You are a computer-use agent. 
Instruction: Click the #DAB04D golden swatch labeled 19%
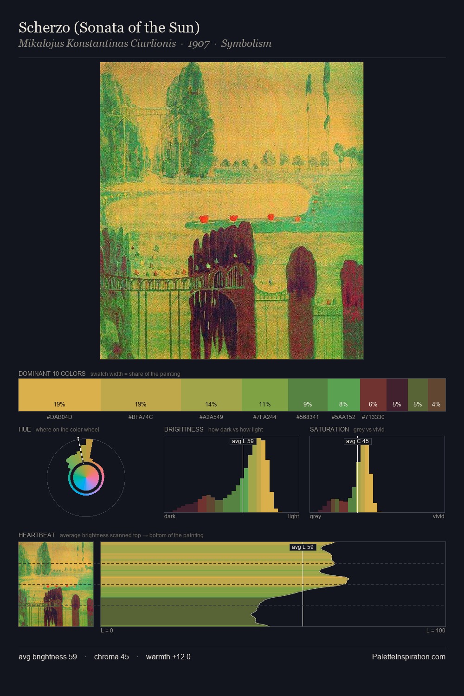click(x=59, y=395)
